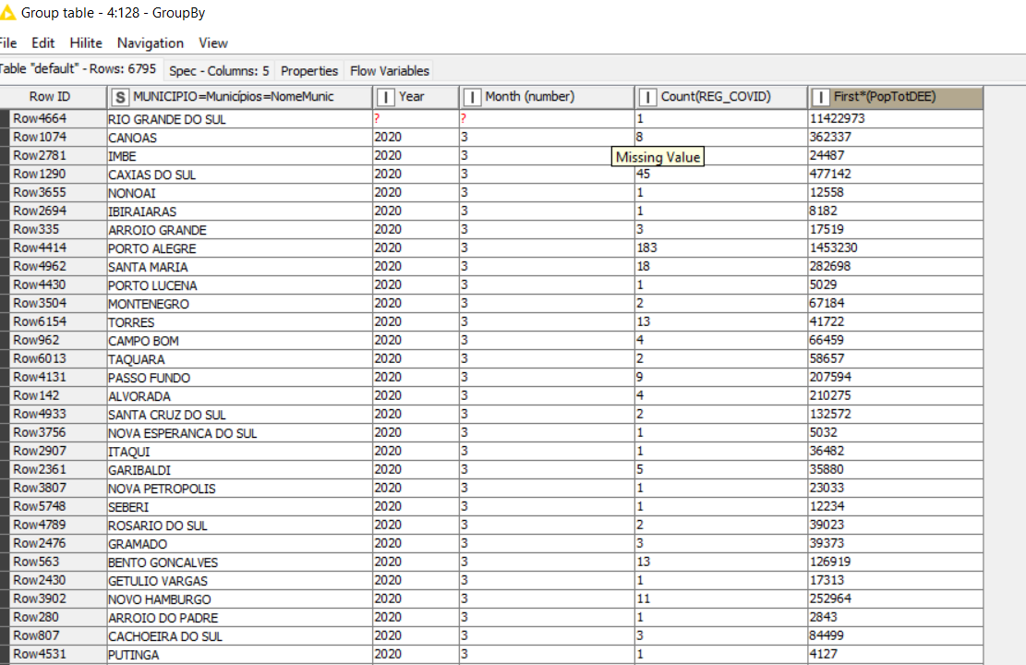Click population value 2843
The width and height of the screenshot is (1026, 665).
[x=895, y=617]
